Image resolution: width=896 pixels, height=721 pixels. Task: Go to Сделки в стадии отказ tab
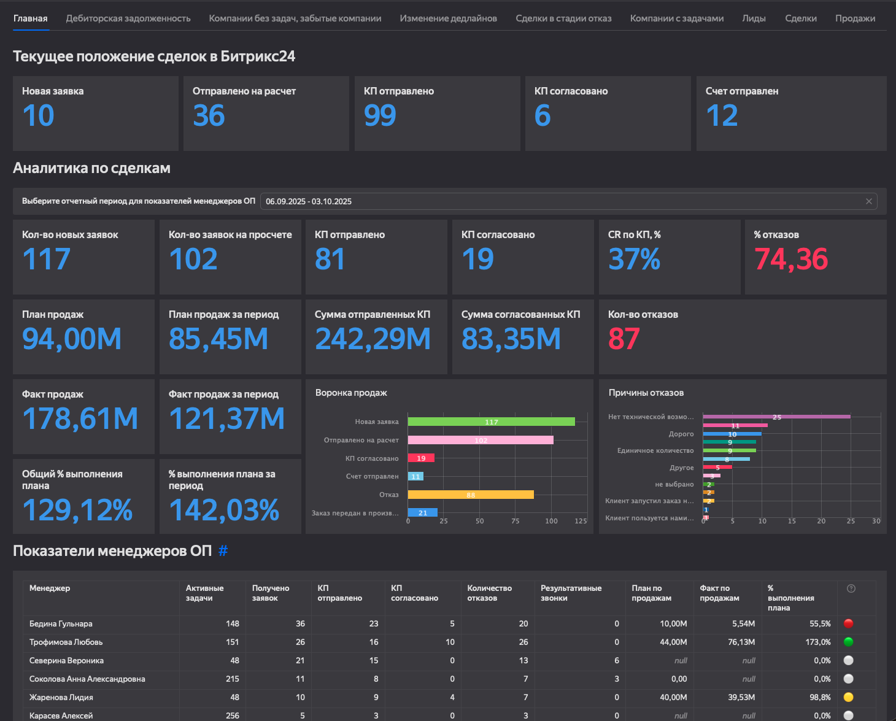click(x=563, y=18)
